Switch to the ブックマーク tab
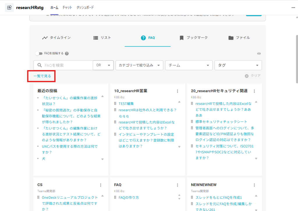 pos(194,38)
